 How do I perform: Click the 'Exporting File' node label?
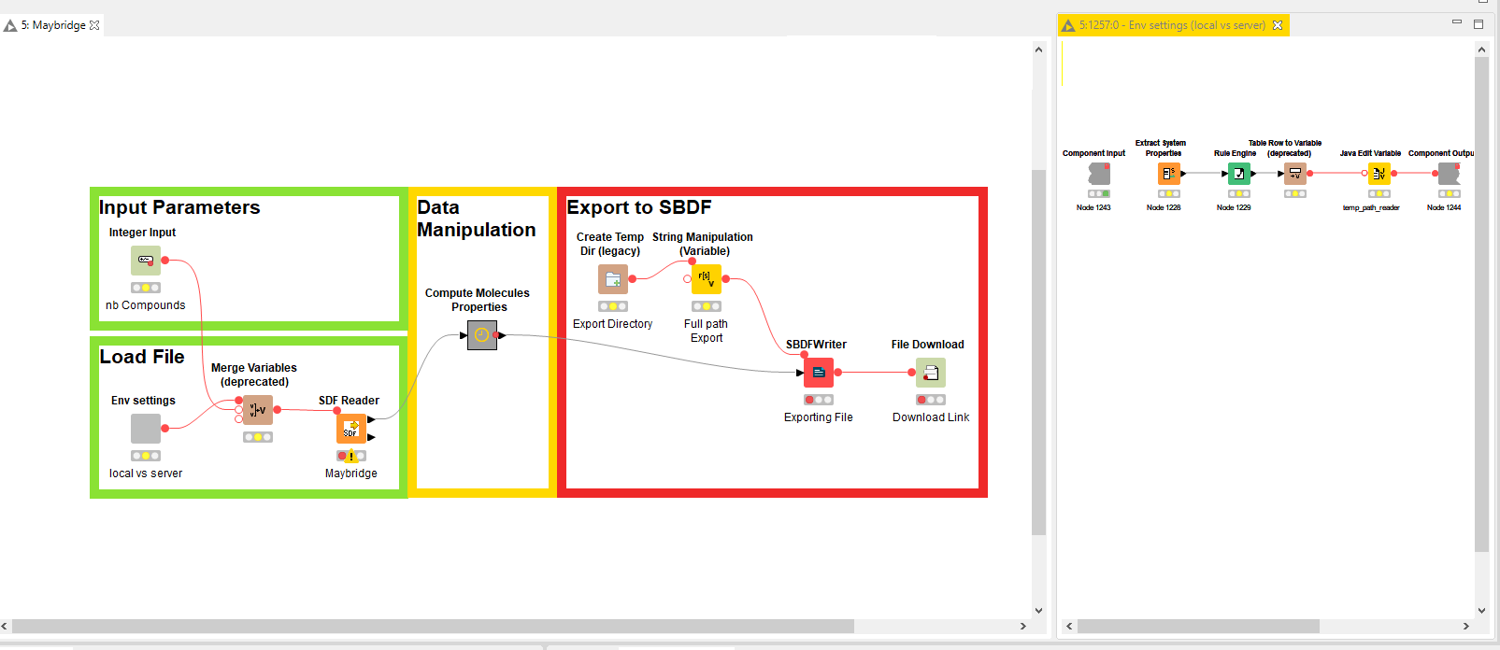[x=819, y=417]
